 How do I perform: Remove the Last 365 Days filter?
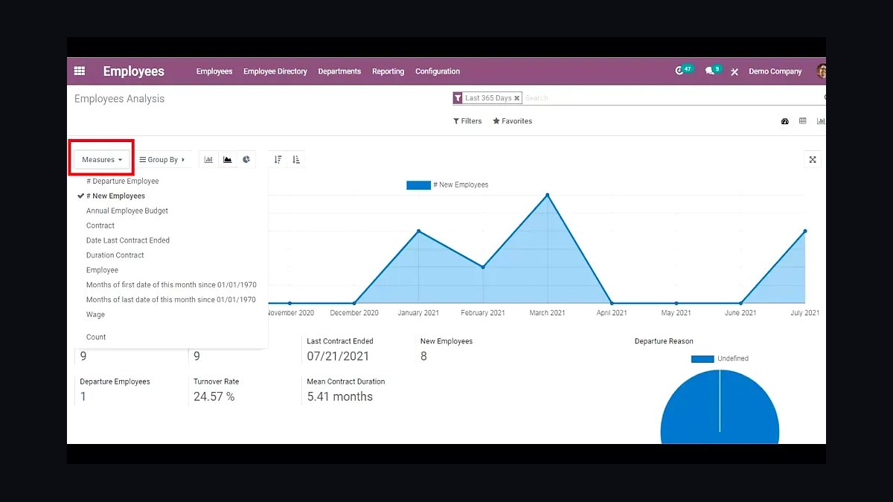tap(516, 98)
